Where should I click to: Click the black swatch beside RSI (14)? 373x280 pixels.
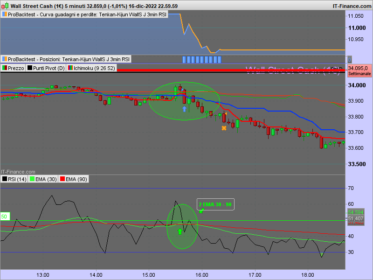(5, 179)
